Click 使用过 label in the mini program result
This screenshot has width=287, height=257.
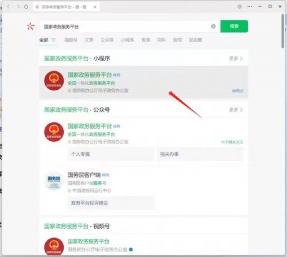[x=238, y=91]
